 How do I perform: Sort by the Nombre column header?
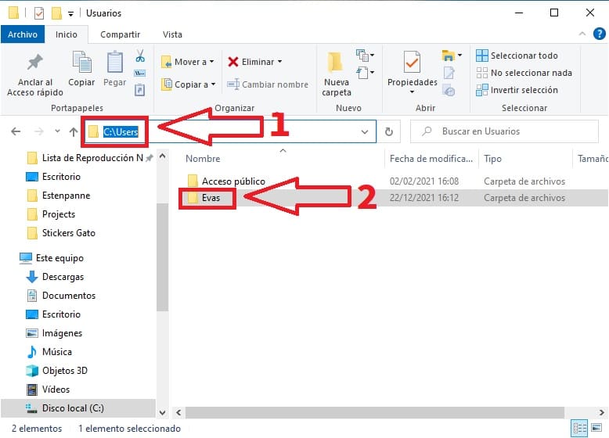pos(203,159)
